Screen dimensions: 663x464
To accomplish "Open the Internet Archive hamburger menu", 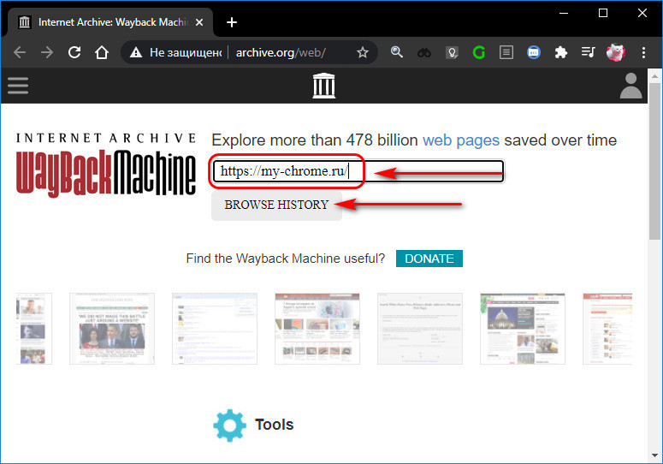I will click(18, 86).
